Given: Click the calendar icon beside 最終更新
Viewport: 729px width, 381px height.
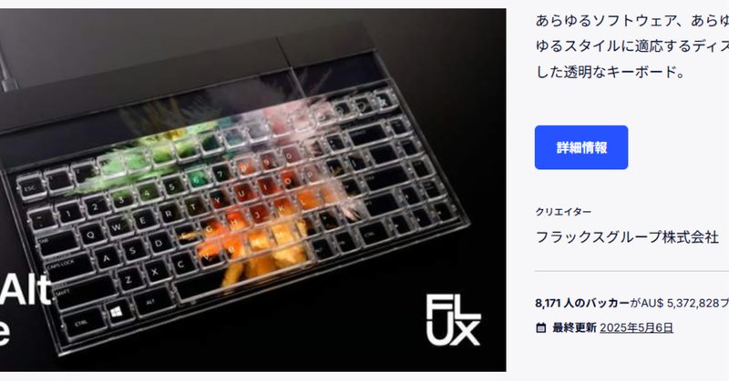Looking at the screenshot, I should pyautogui.click(x=540, y=328).
